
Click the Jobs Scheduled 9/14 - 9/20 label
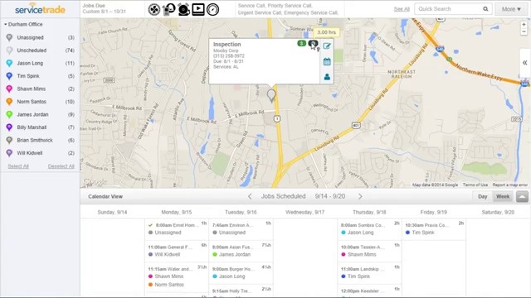coord(303,196)
